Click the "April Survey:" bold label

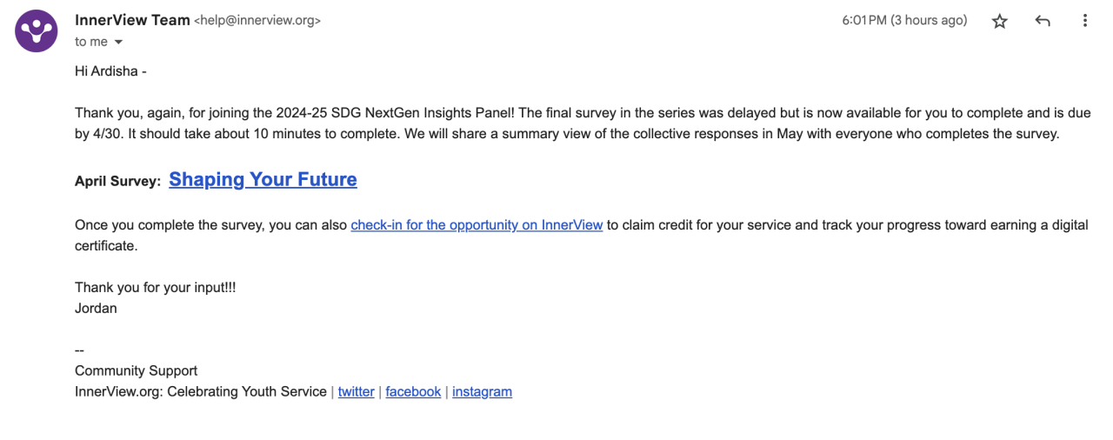(x=117, y=182)
